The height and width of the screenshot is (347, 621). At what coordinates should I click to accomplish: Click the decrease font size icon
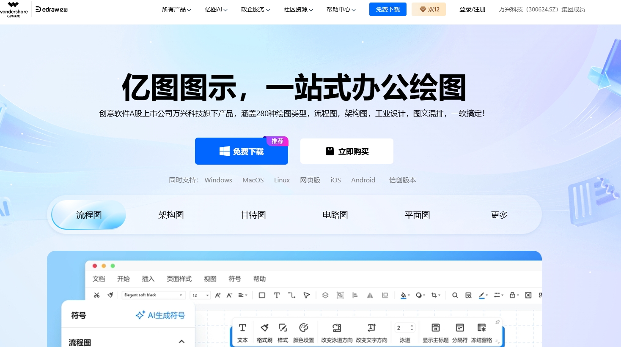229,295
